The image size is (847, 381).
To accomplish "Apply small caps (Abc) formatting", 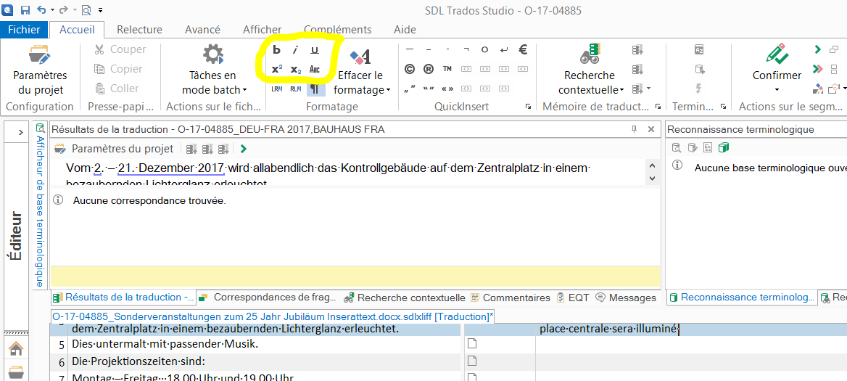I will [x=315, y=69].
